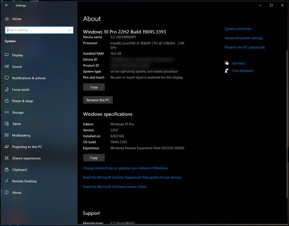Image resolution: width=289 pixels, height=226 pixels.
Task: Click device name ILZ-20230906XPT
Action: click(x=123, y=37)
